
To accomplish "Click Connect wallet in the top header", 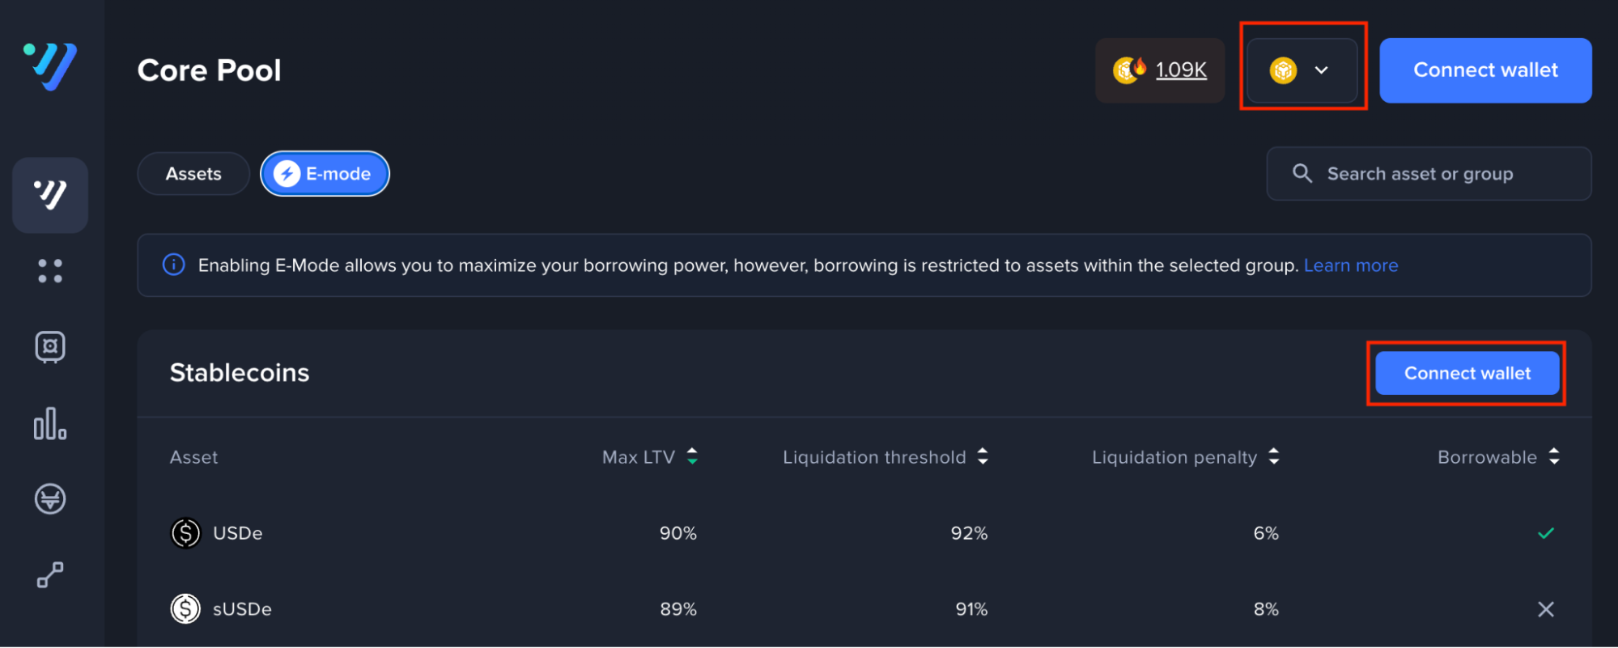I will (x=1485, y=70).
